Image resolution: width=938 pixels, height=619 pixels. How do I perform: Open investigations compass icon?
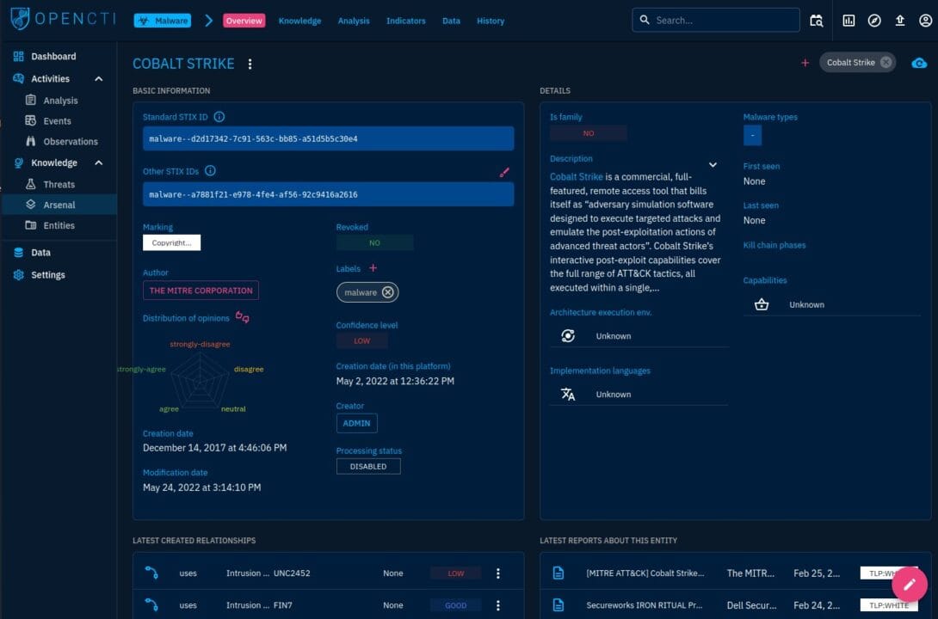(874, 21)
